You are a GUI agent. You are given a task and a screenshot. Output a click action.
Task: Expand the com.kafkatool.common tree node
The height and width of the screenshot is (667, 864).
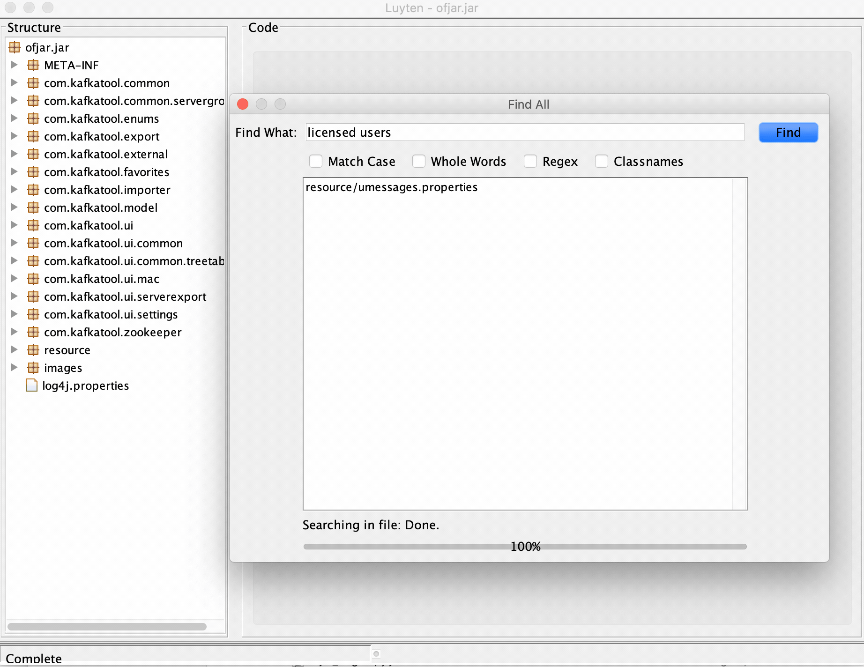point(14,83)
